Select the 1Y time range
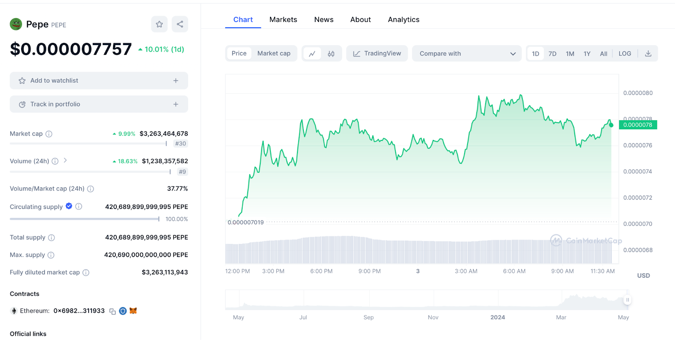 pyautogui.click(x=587, y=54)
